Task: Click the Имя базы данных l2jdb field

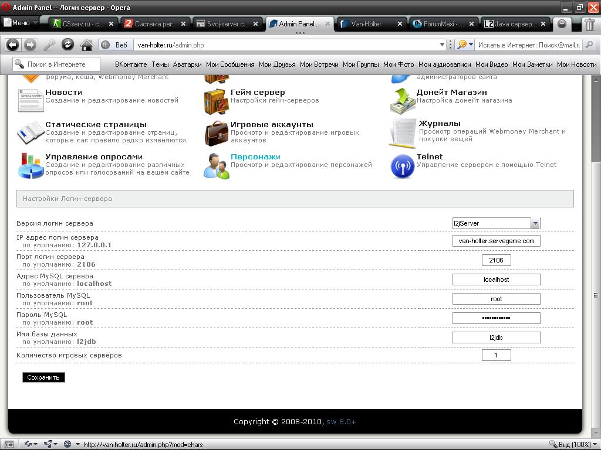Action: (496, 337)
